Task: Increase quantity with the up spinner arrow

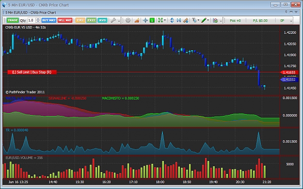Action: [x=38, y=19]
